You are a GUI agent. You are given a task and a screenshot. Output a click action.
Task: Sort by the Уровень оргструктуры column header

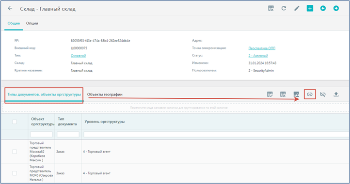pyautogui.click(x=104, y=122)
